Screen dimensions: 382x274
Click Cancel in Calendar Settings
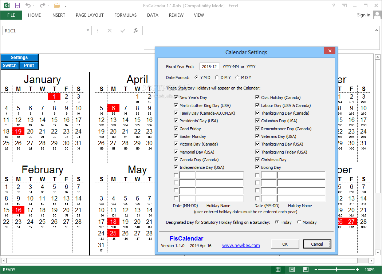pyautogui.click(x=317, y=244)
